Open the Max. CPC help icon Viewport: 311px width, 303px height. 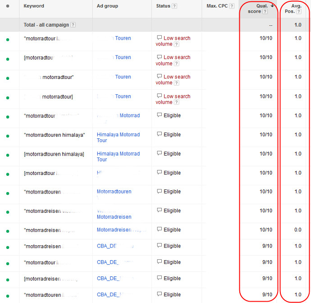coord(232,6)
